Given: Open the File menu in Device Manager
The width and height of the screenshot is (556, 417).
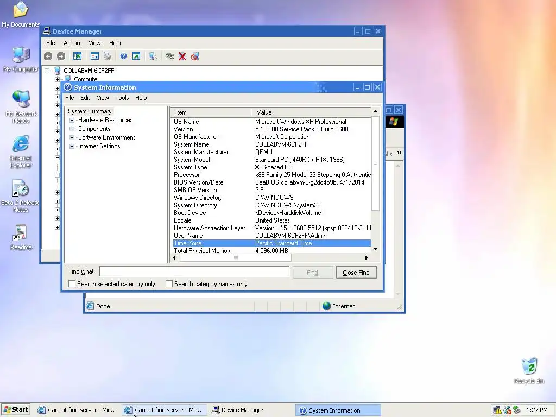Looking at the screenshot, I should [50, 43].
